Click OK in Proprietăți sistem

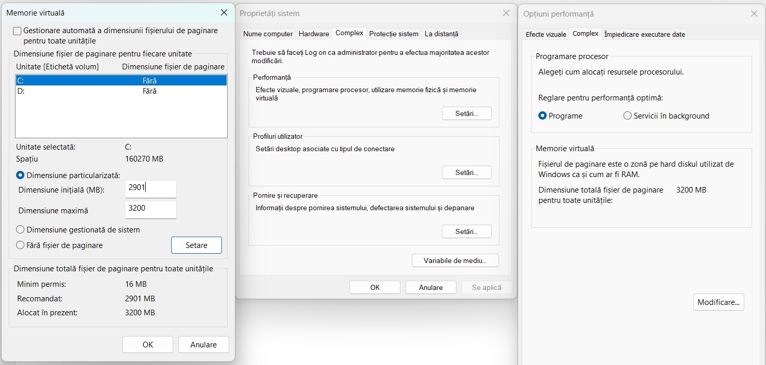coord(375,287)
